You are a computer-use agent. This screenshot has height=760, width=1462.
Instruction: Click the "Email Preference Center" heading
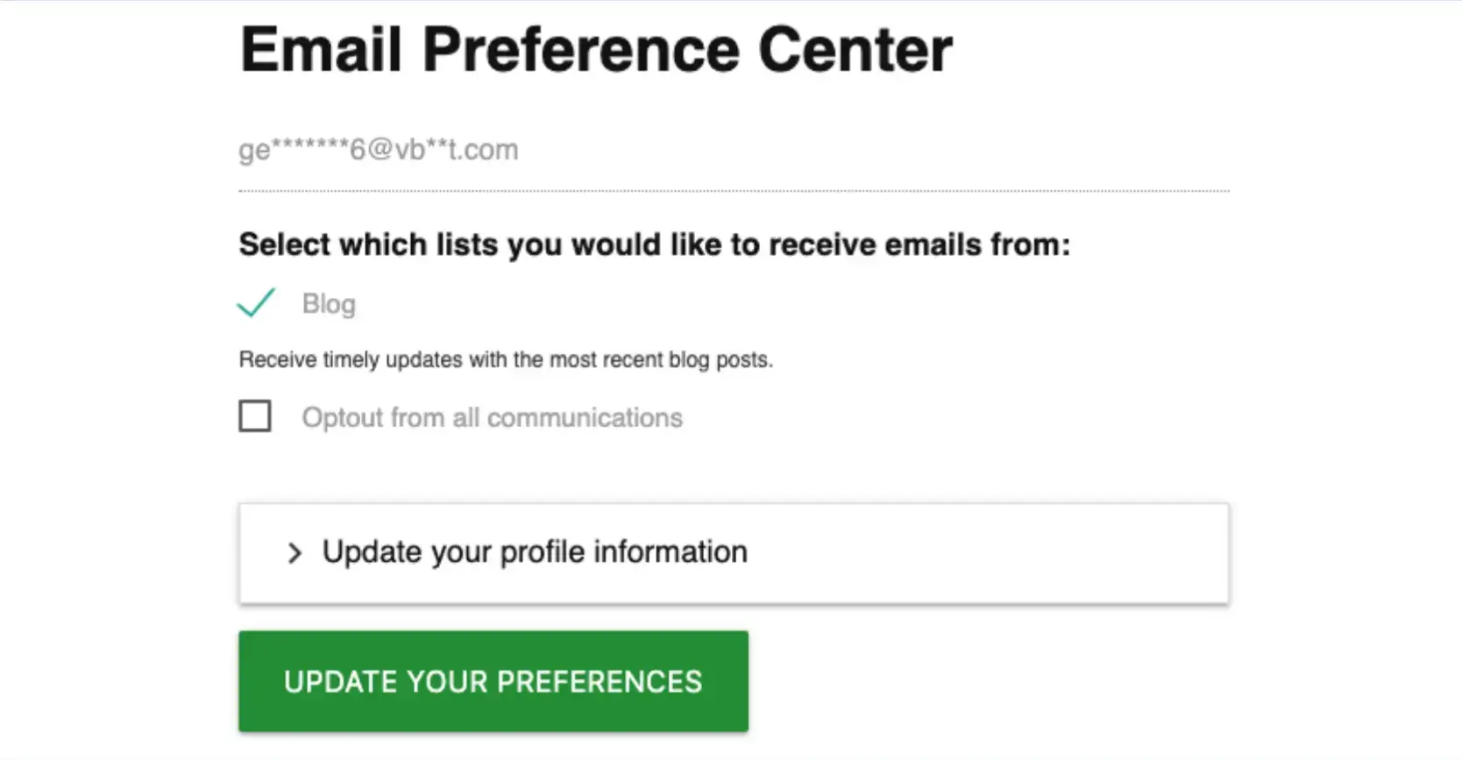click(594, 50)
